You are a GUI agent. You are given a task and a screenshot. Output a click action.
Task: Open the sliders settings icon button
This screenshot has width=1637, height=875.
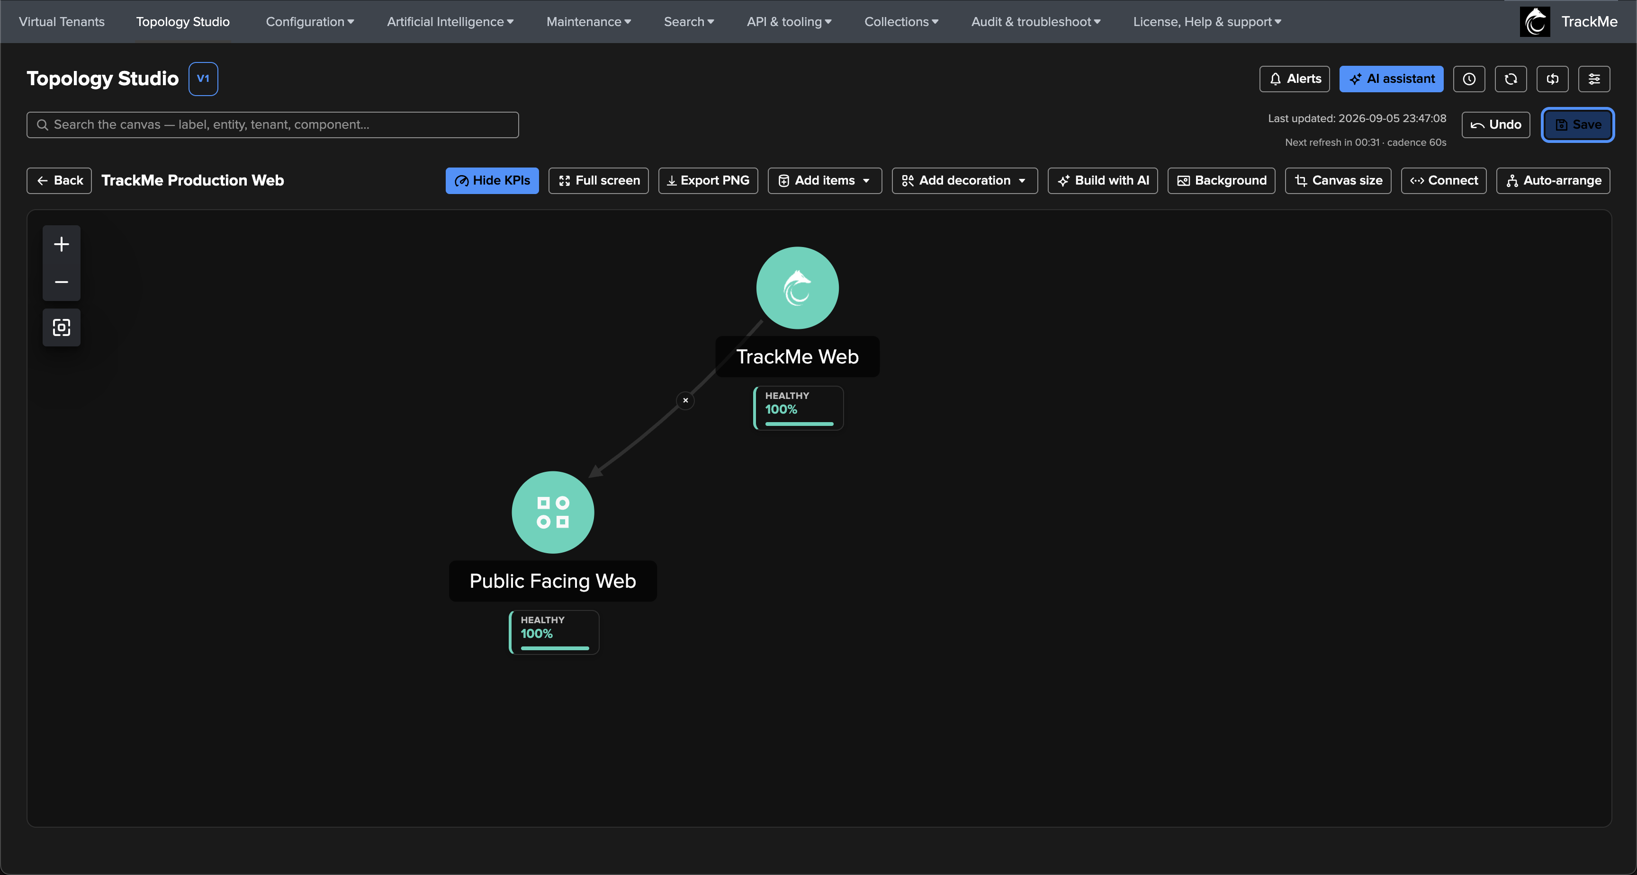[1594, 79]
